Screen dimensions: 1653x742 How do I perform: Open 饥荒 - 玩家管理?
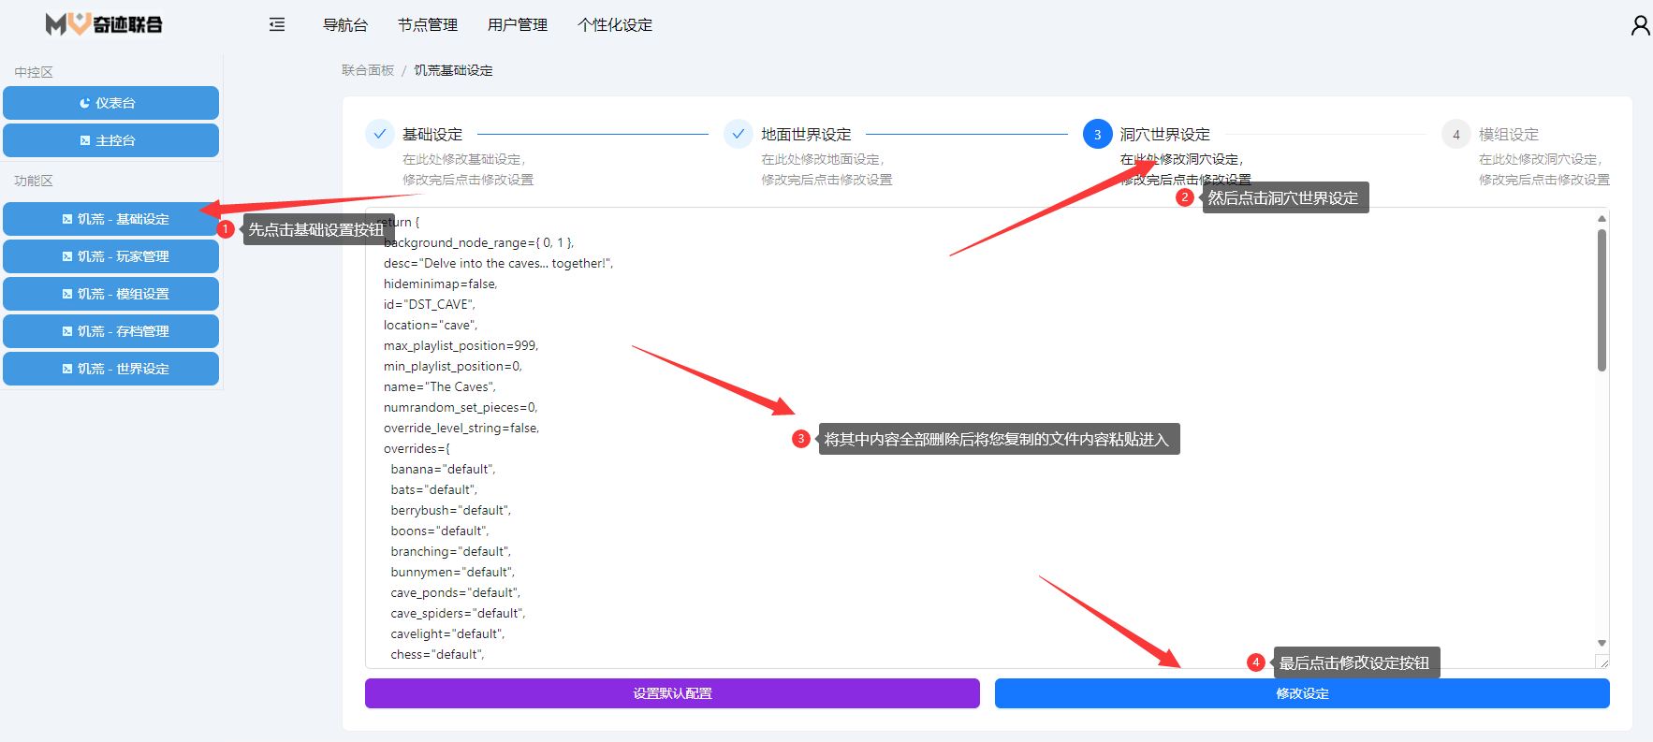pos(110,256)
